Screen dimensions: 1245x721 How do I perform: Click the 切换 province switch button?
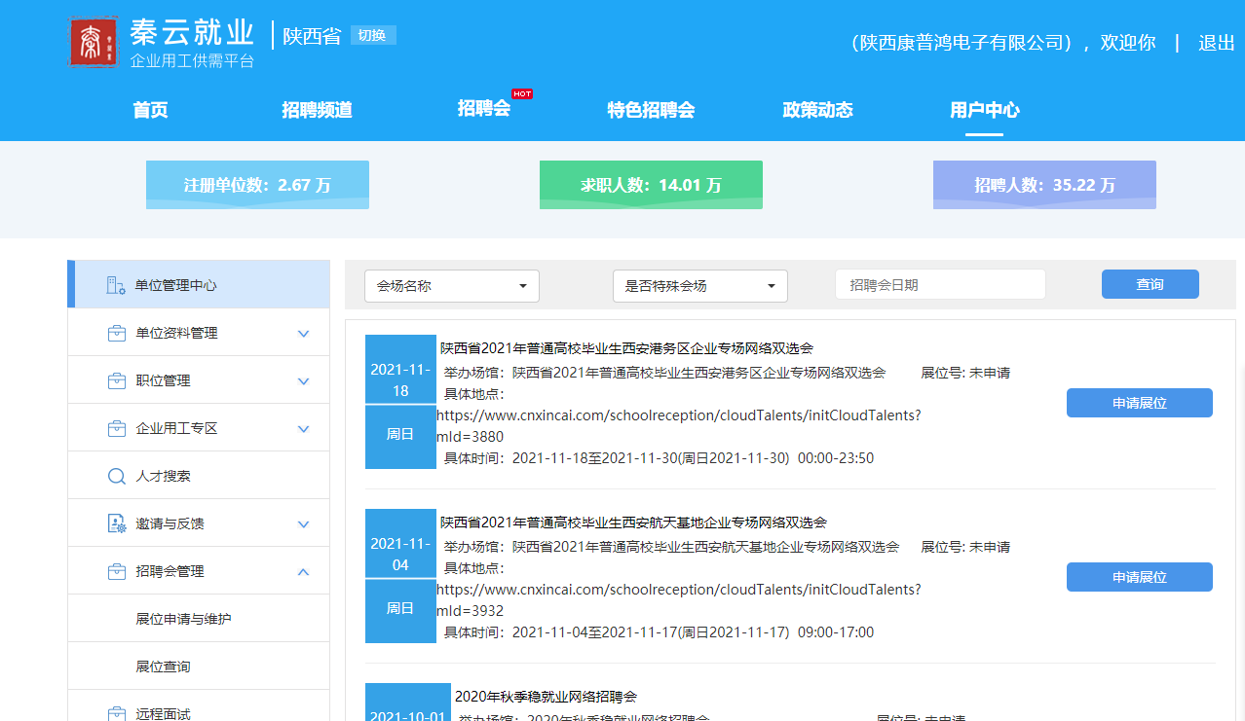(373, 35)
